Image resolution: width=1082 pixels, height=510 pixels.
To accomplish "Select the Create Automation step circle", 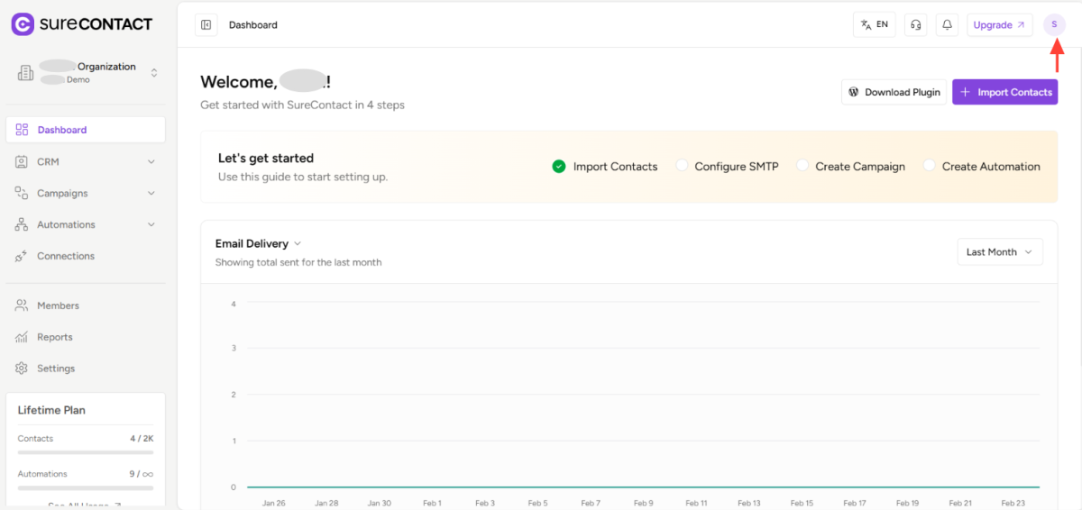I will click(x=930, y=166).
